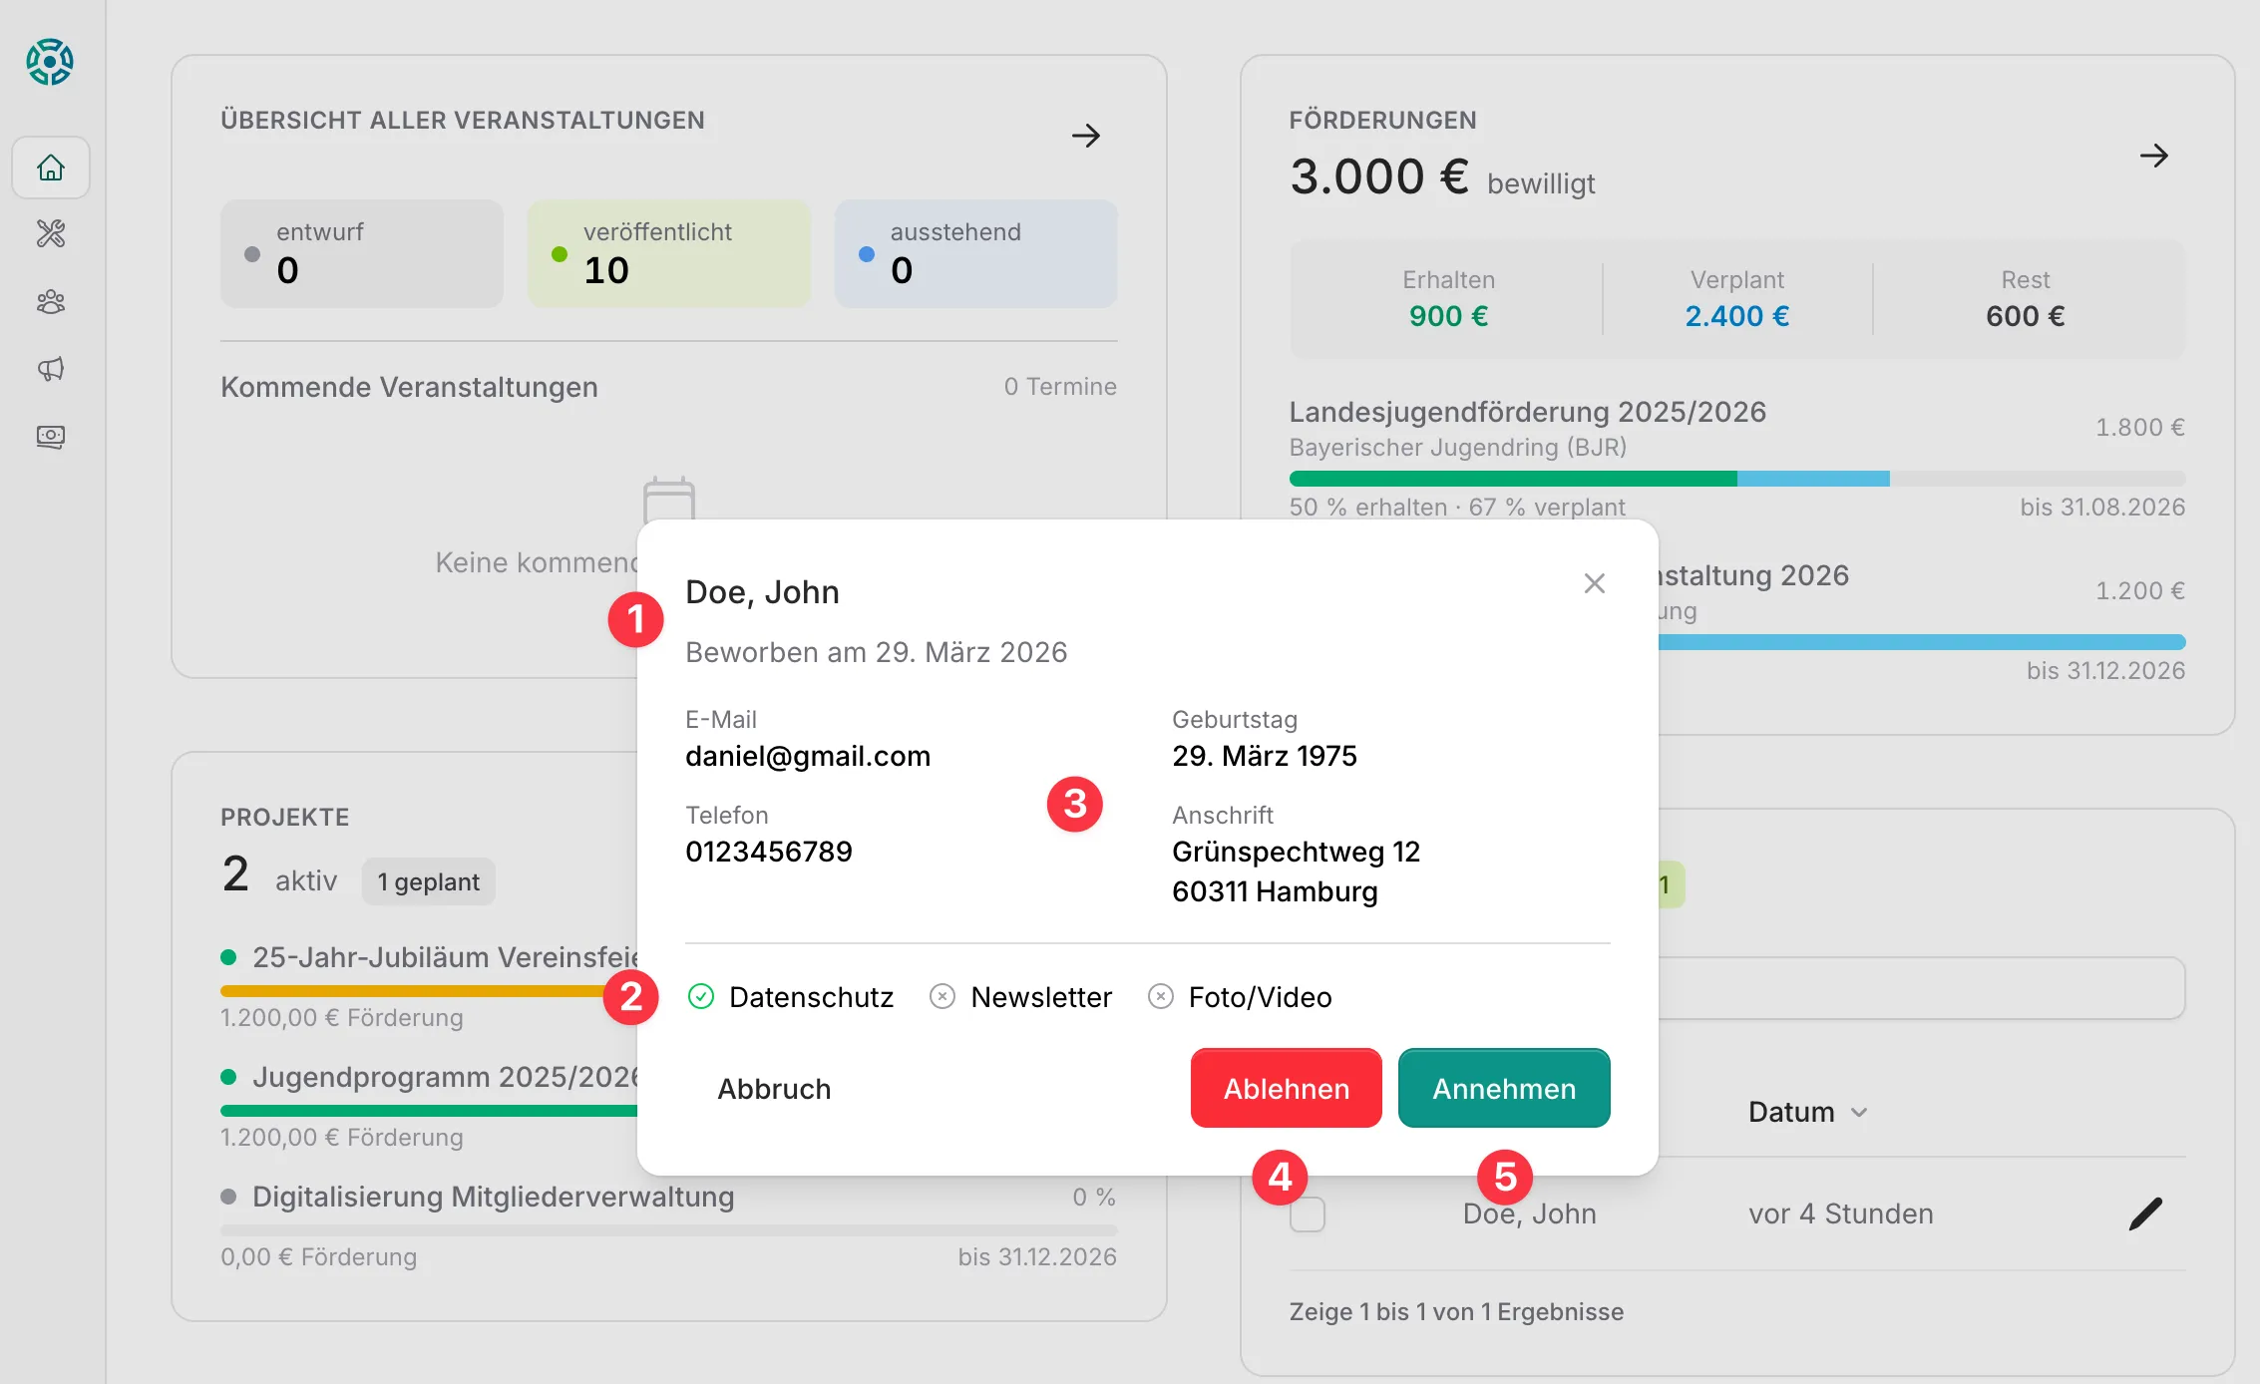Click the empty calendar icon

click(x=669, y=498)
